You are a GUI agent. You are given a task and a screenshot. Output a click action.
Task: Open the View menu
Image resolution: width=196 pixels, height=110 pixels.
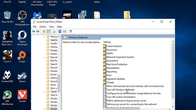(x=51, y=27)
